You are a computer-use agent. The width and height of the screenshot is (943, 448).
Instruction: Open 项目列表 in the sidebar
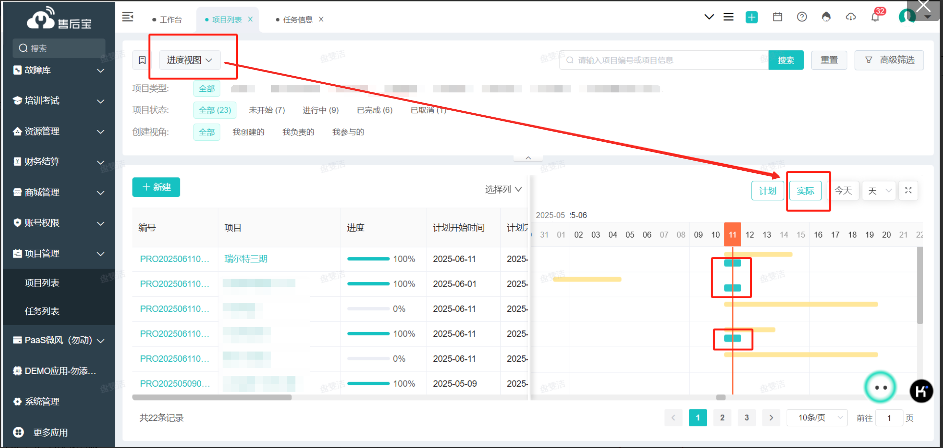42,283
